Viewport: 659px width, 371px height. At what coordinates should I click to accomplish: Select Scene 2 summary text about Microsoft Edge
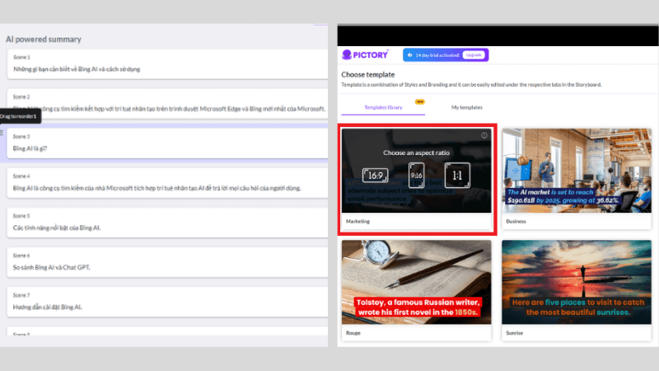click(169, 109)
